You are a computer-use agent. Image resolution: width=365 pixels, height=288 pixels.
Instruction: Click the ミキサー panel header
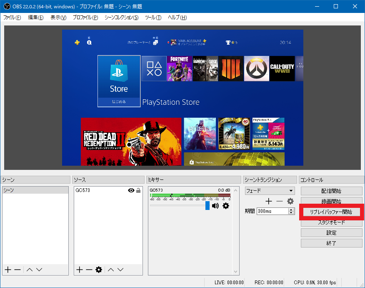point(194,180)
